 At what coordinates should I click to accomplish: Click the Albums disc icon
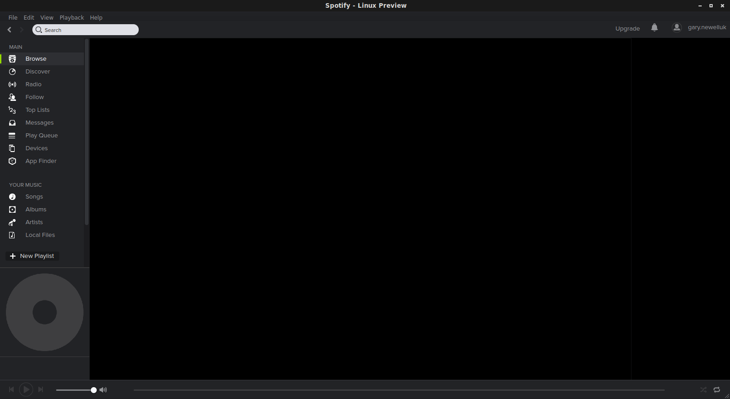point(12,210)
